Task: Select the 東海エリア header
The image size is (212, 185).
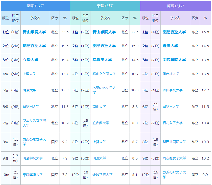Action: 105,6
